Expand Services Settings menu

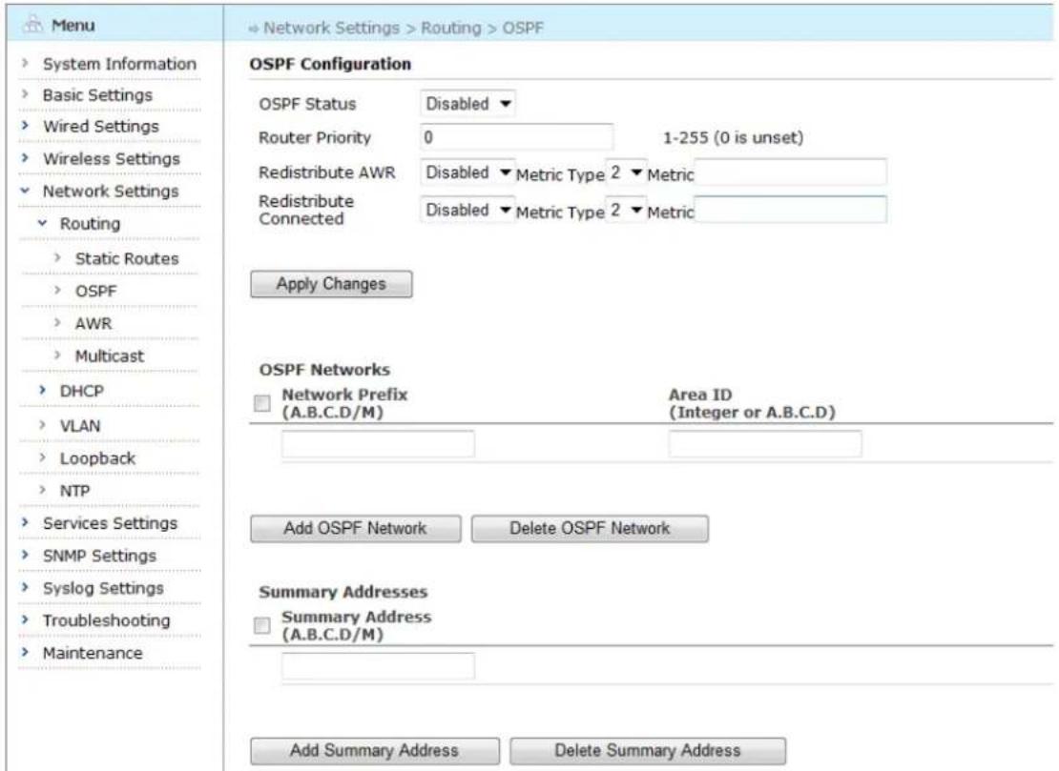click(x=110, y=523)
